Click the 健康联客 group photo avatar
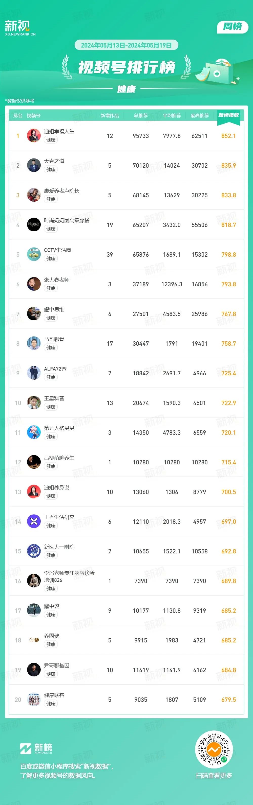 34,700
